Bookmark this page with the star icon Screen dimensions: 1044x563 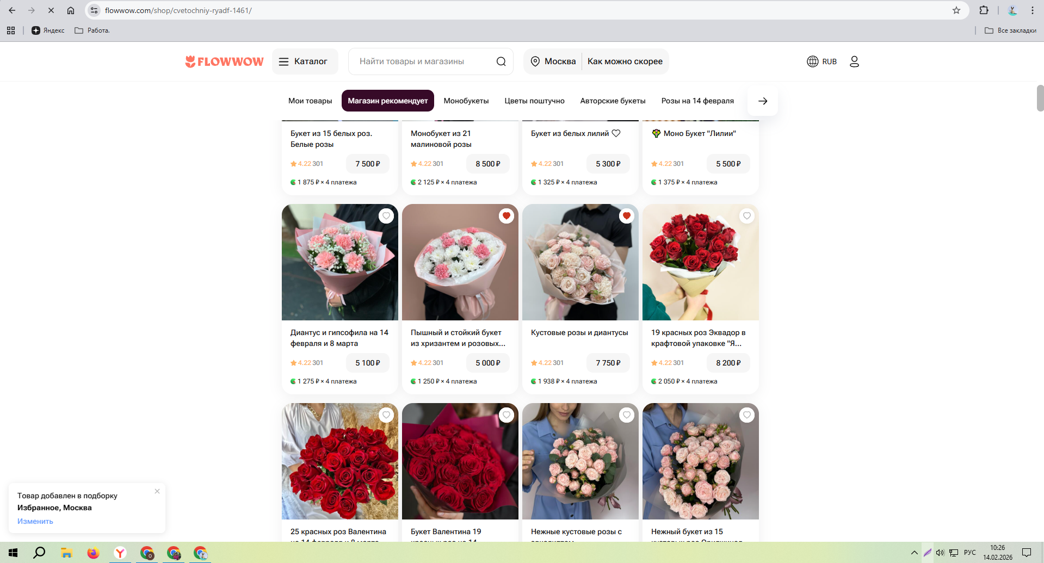(956, 10)
